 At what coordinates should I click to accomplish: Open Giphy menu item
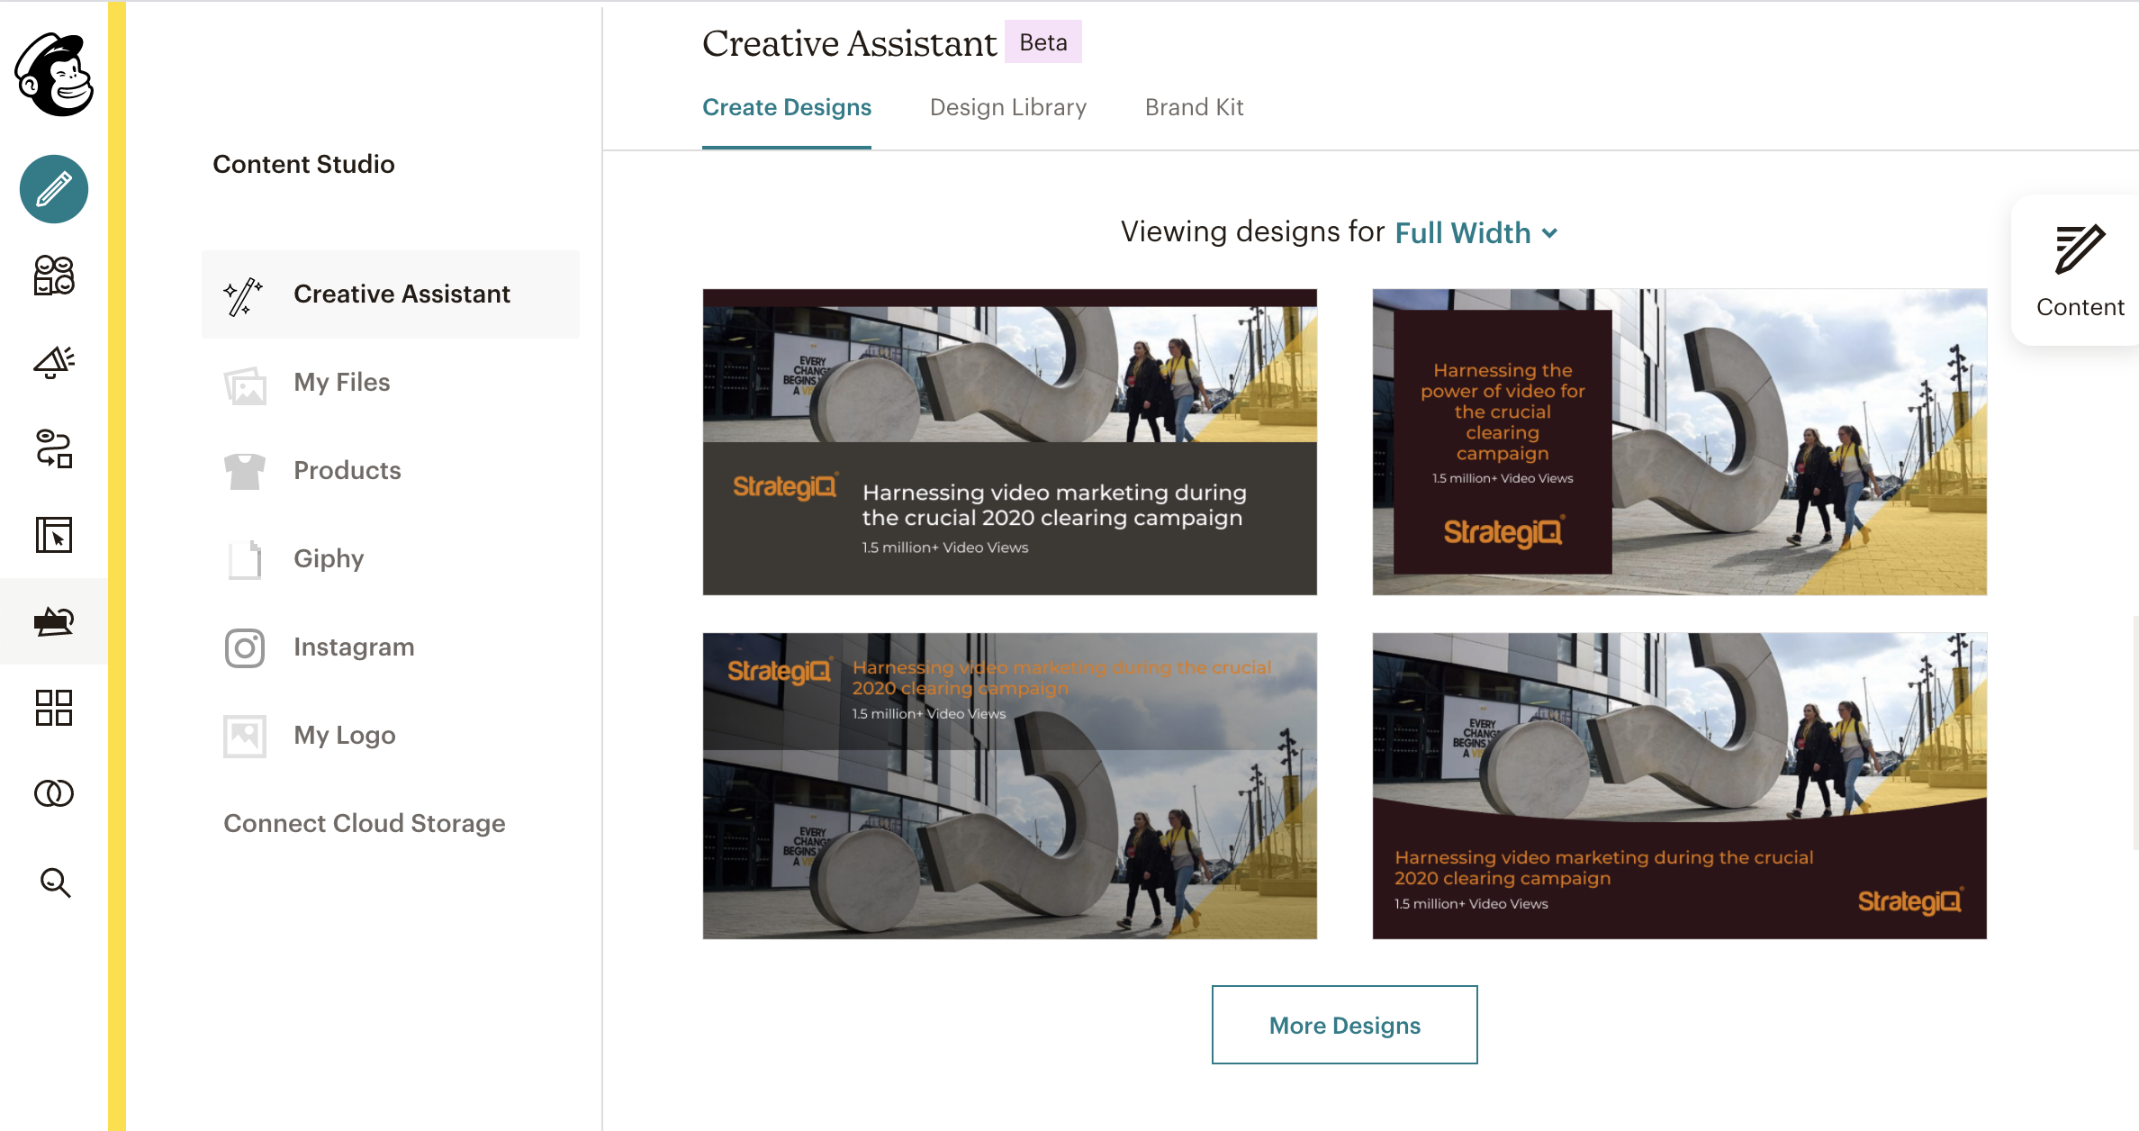pos(391,559)
